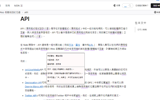Select the API breadcrumb item
Image resolution: width=160 pixels, height=100 pixels.
tap(26, 12)
